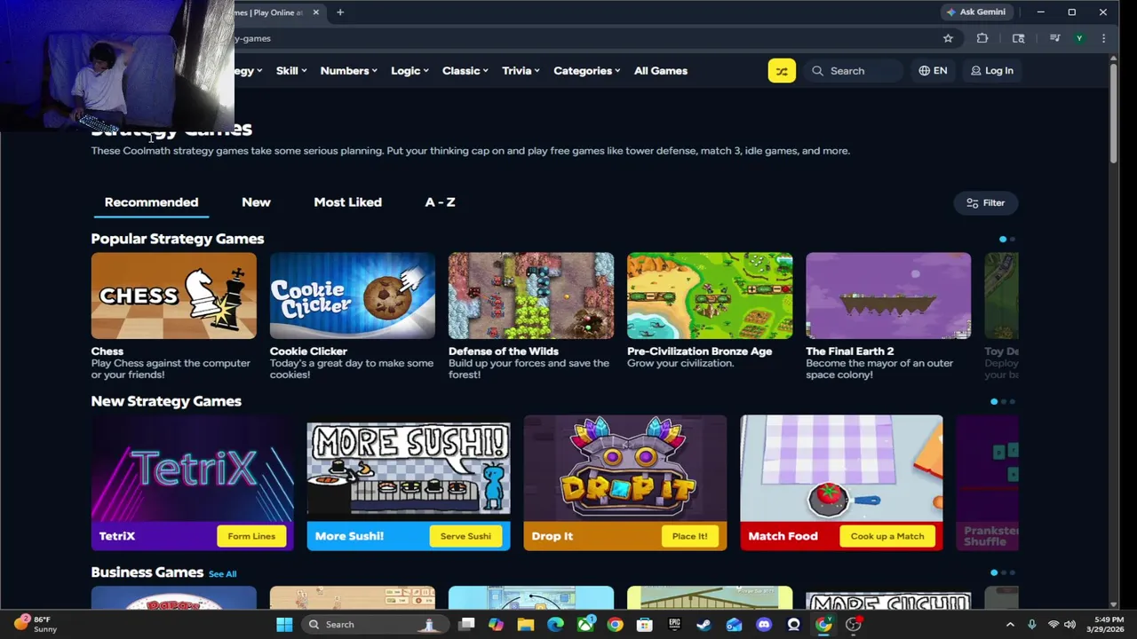Open Microsoft Copilot from the taskbar

(x=496, y=625)
